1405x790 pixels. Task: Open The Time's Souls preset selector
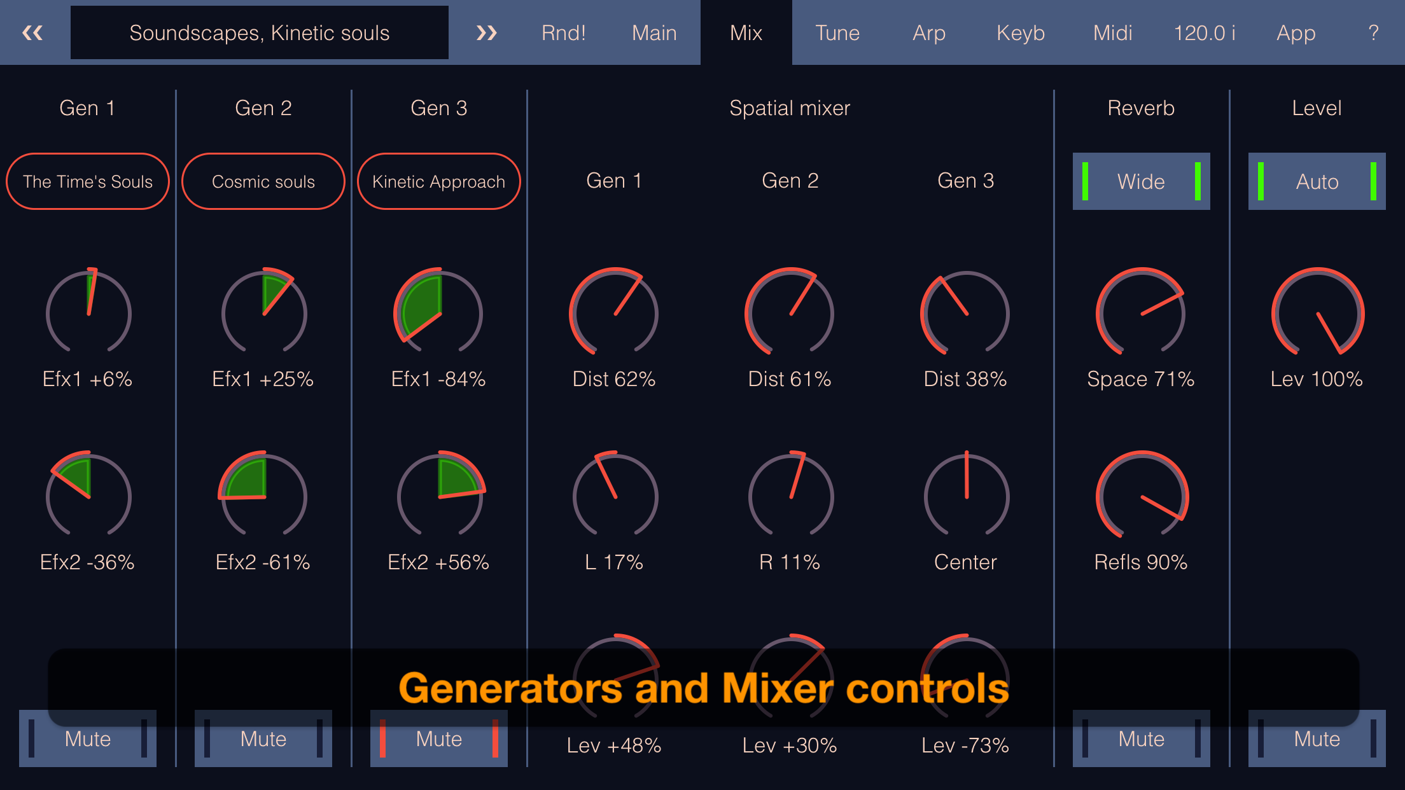click(x=87, y=181)
